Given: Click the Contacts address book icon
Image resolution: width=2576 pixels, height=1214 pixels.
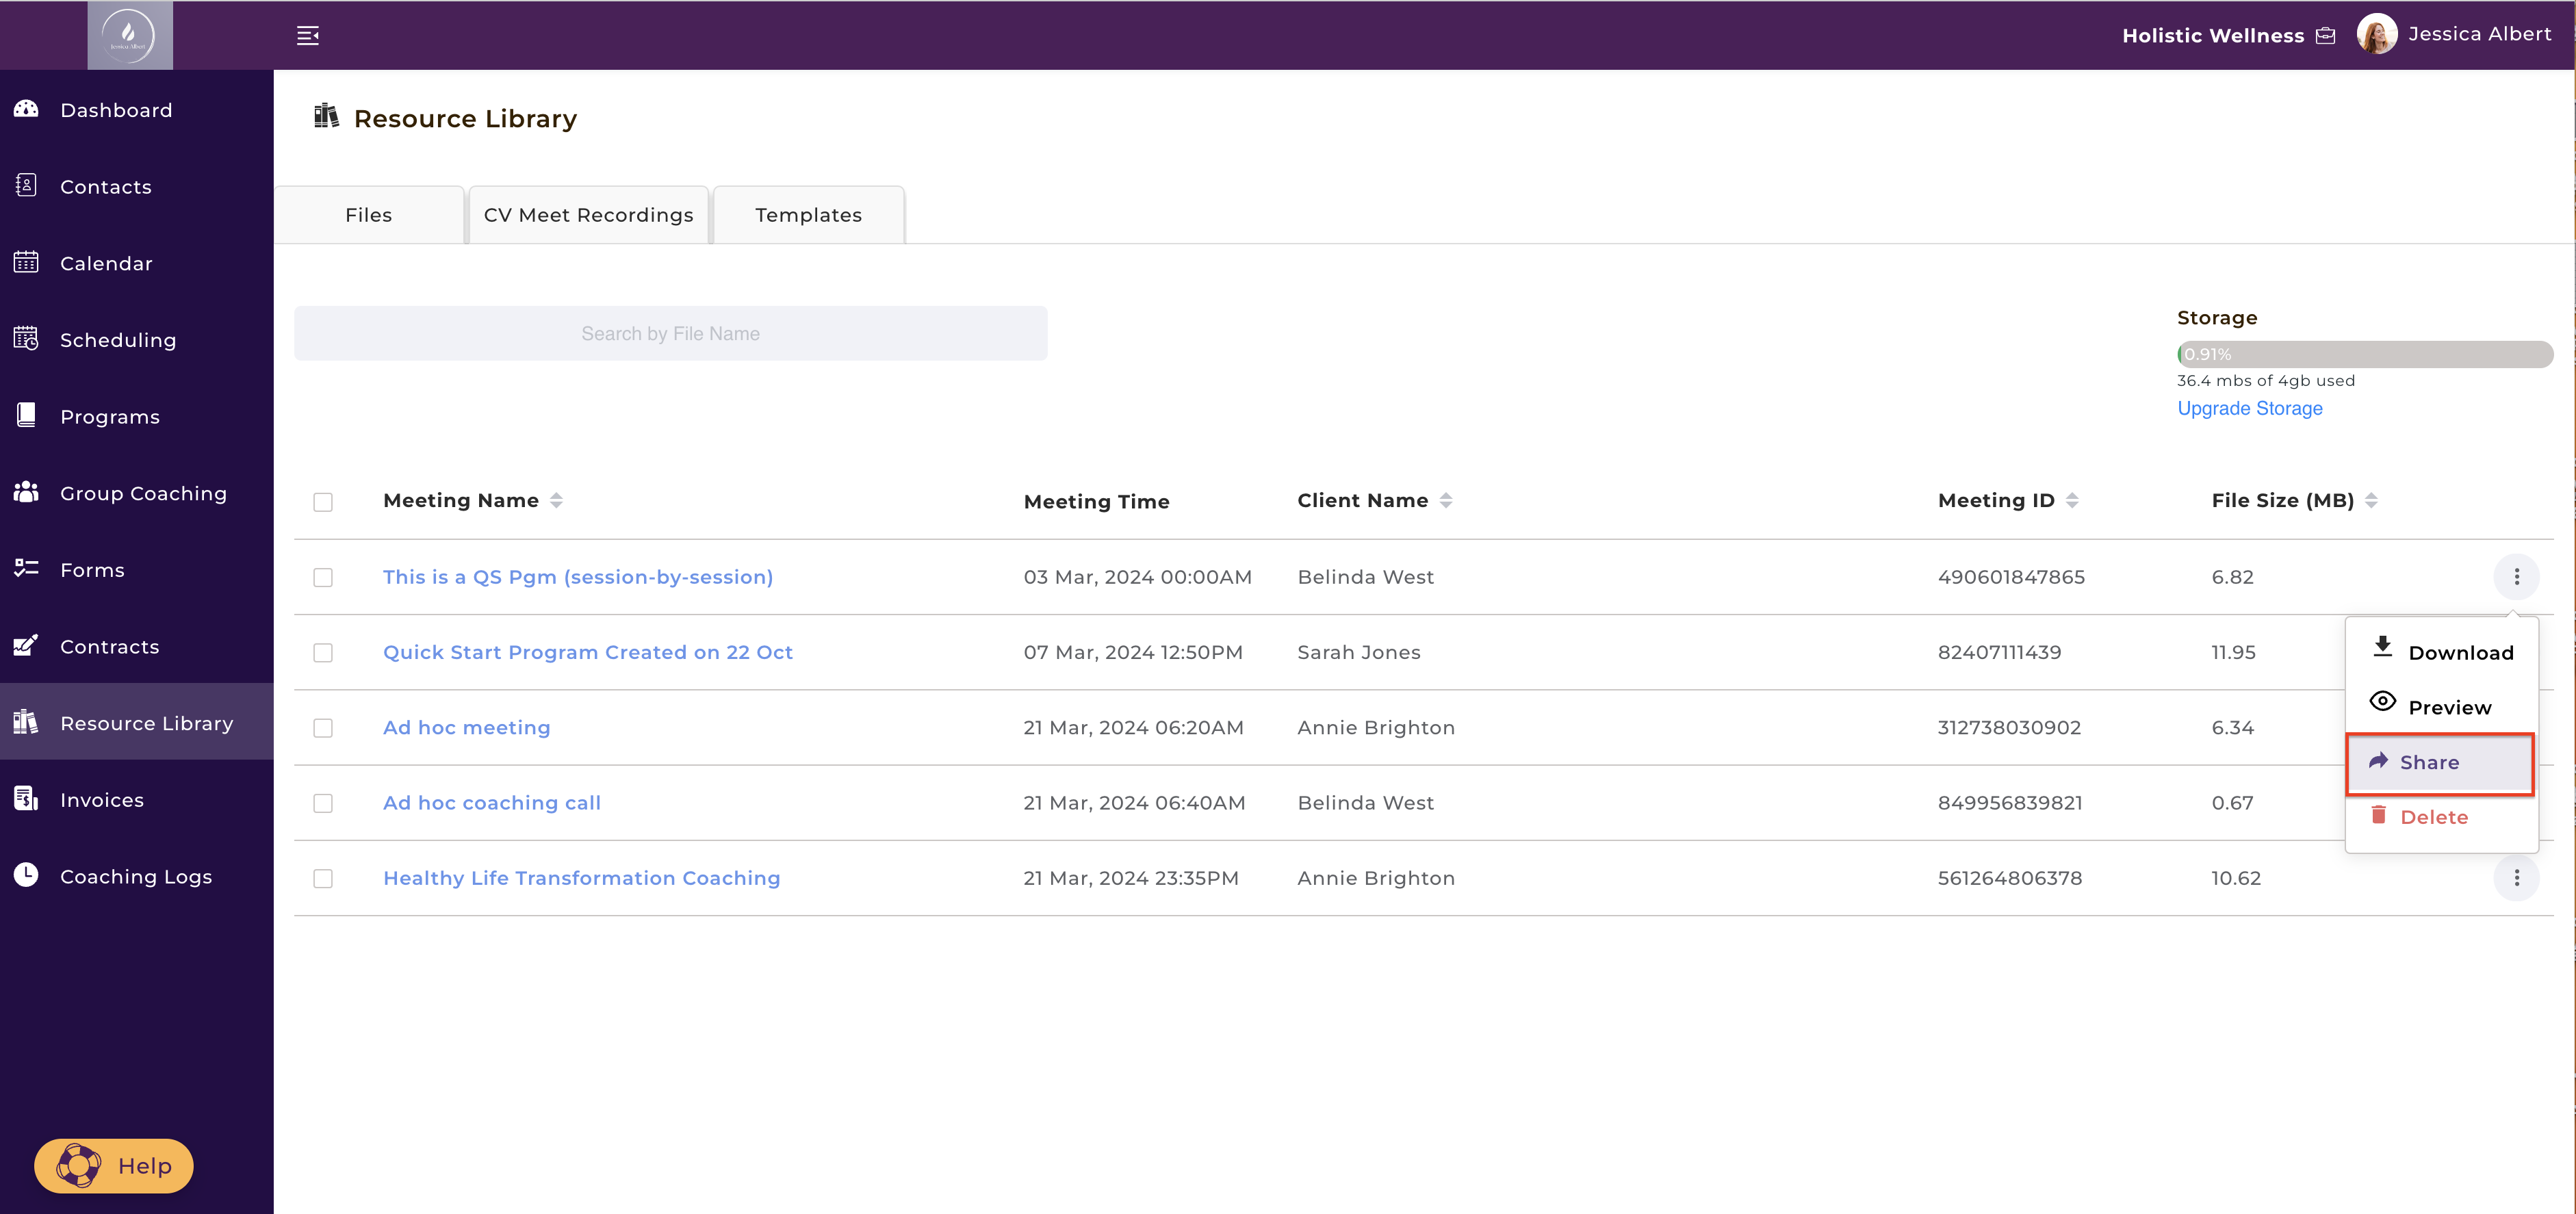Looking at the screenshot, I should tap(26, 185).
